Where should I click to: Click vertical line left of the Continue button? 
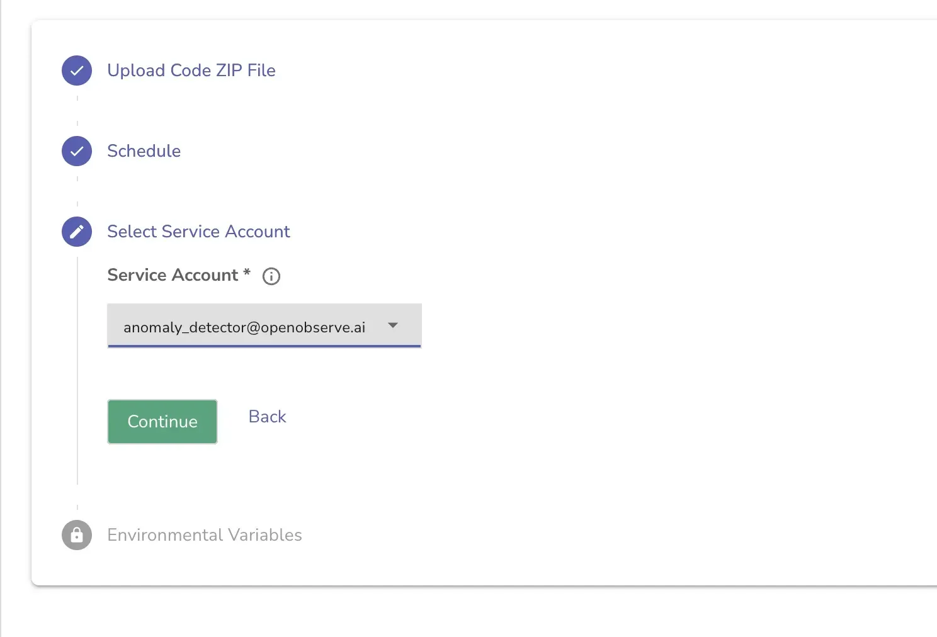[x=77, y=422]
